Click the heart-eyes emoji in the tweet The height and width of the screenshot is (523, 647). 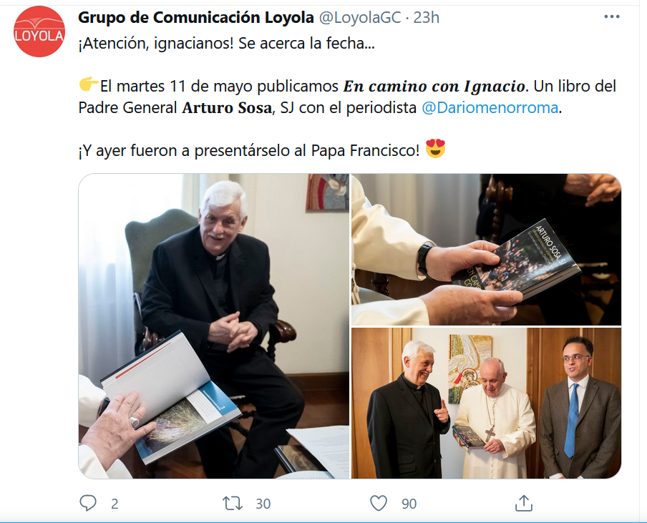435,149
